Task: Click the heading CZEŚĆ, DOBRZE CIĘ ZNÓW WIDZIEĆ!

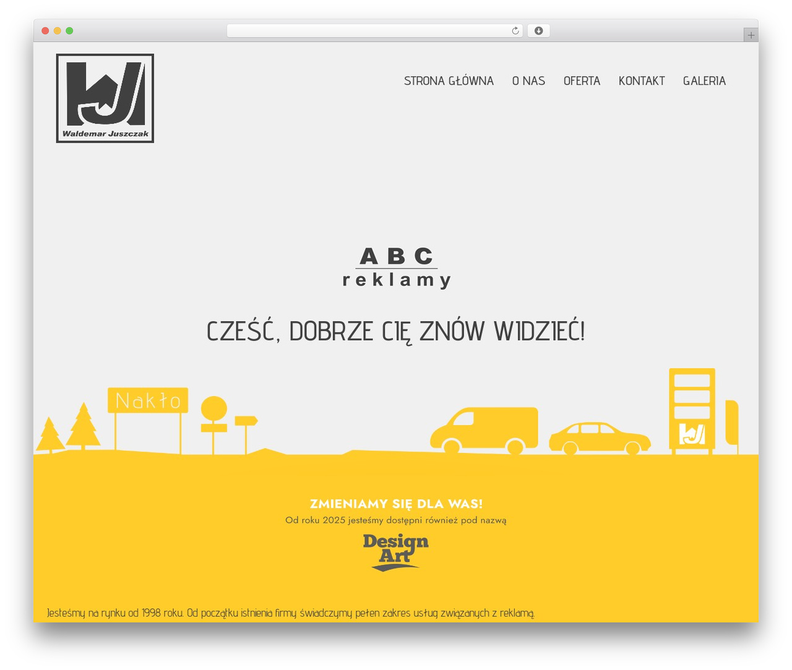Action: pos(396,331)
